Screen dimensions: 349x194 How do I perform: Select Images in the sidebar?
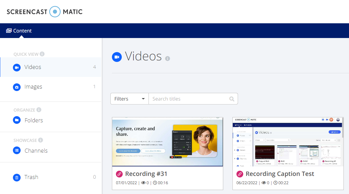[x=51, y=86]
